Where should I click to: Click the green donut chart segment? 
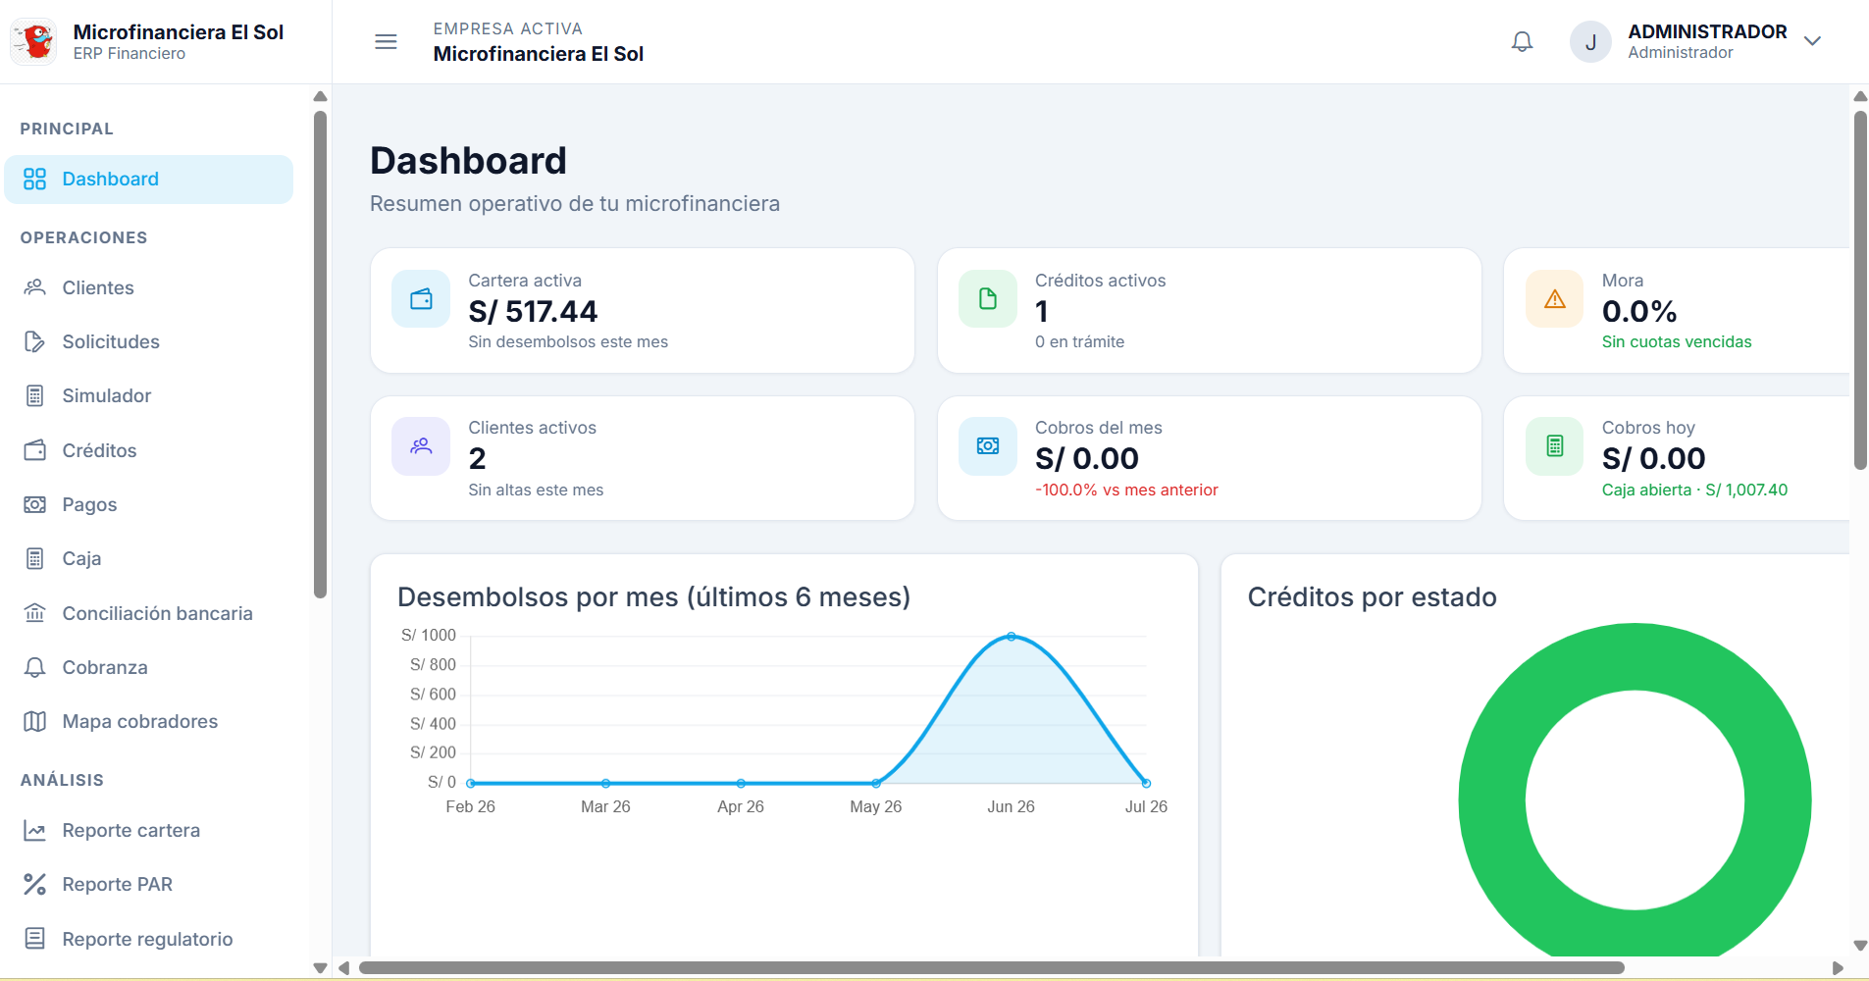click(1493, 801)
